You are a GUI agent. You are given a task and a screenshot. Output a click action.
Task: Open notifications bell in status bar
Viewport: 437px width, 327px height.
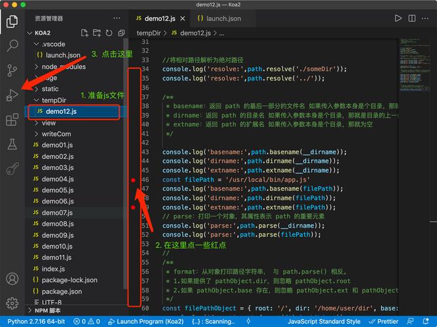point(426,321)
